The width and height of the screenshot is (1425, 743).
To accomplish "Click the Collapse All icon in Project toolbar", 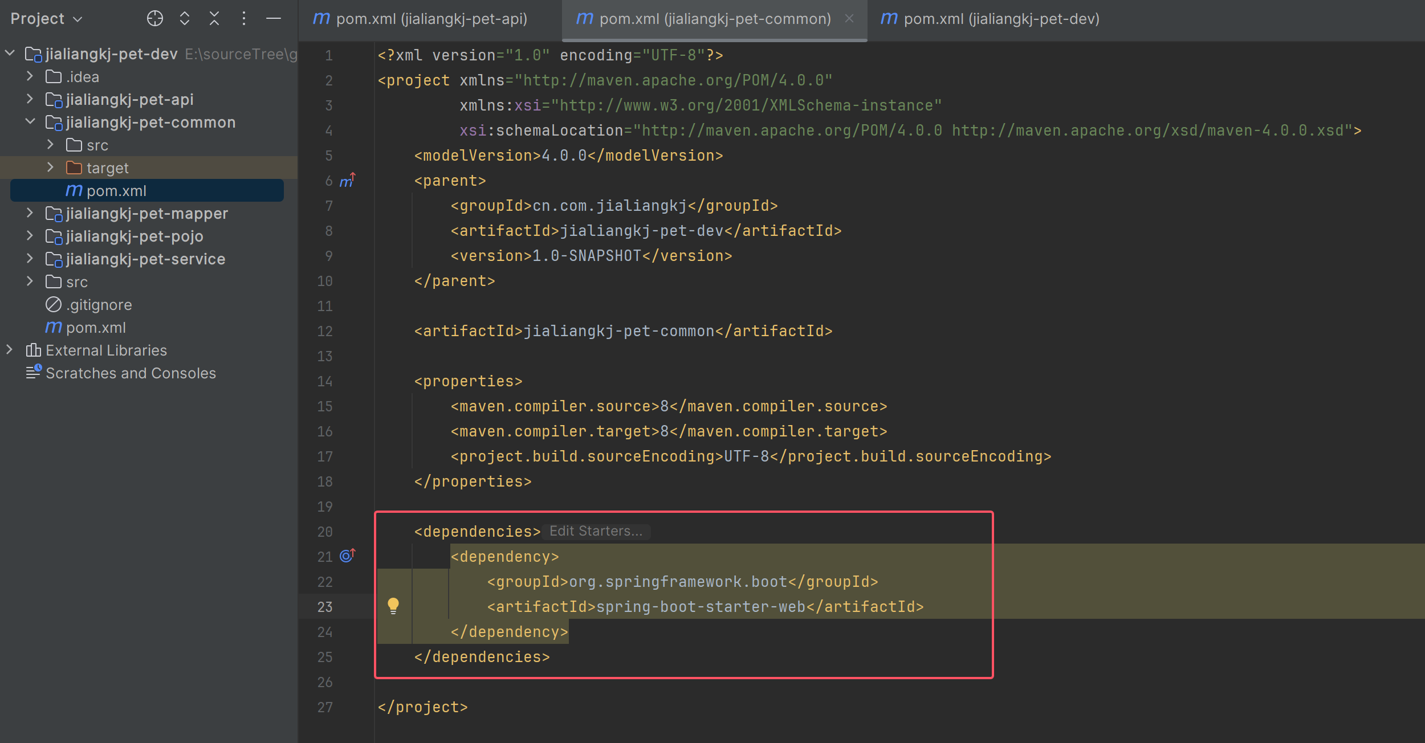I will click(x=214, y=19).
